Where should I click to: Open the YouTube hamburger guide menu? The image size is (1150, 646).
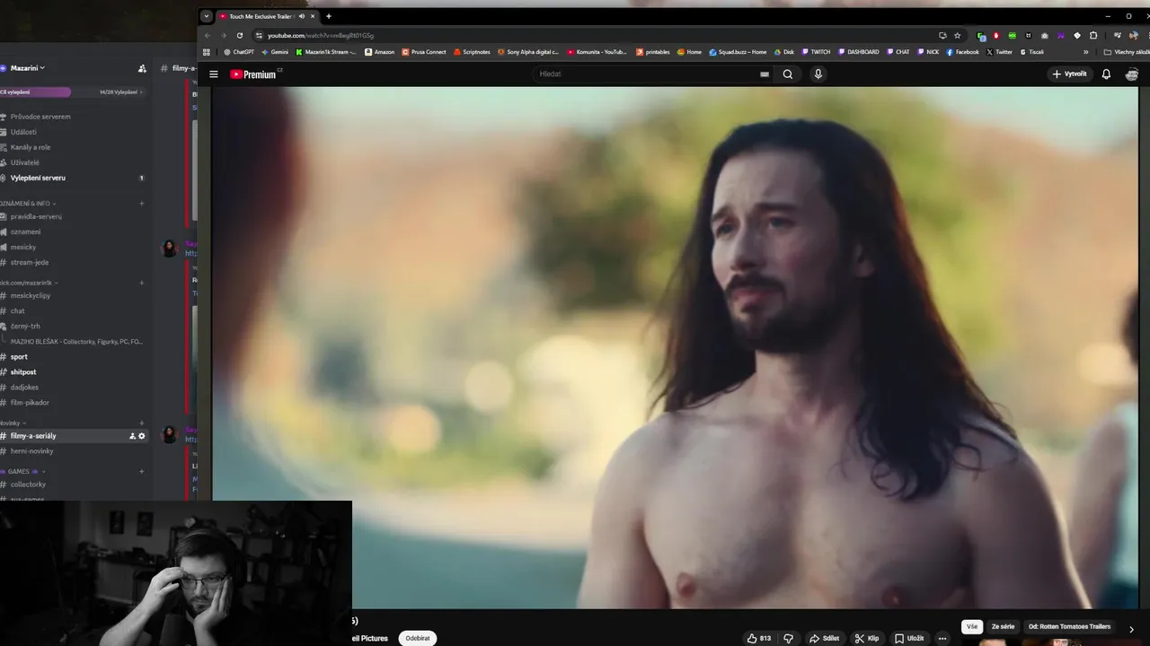pos(214,74)
